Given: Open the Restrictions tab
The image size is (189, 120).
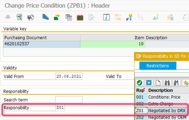Looking at the screenshot, I should [x=158, y=66].
